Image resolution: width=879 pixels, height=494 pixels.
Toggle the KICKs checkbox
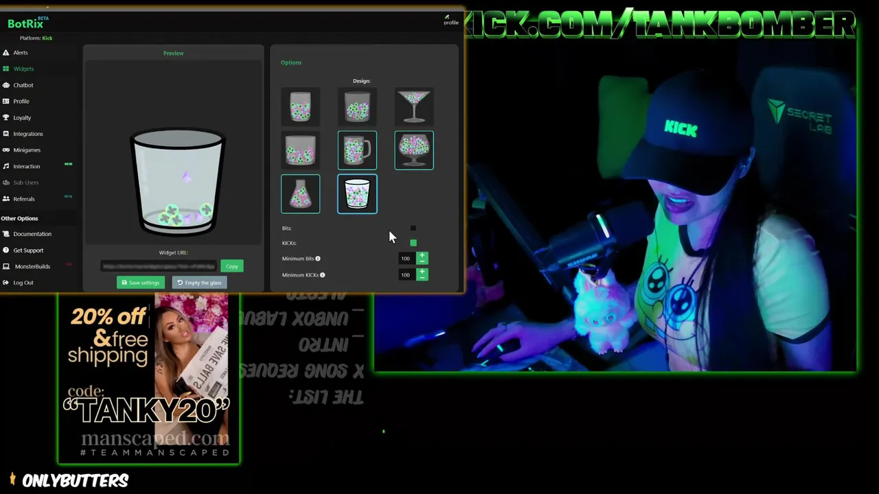413,243
